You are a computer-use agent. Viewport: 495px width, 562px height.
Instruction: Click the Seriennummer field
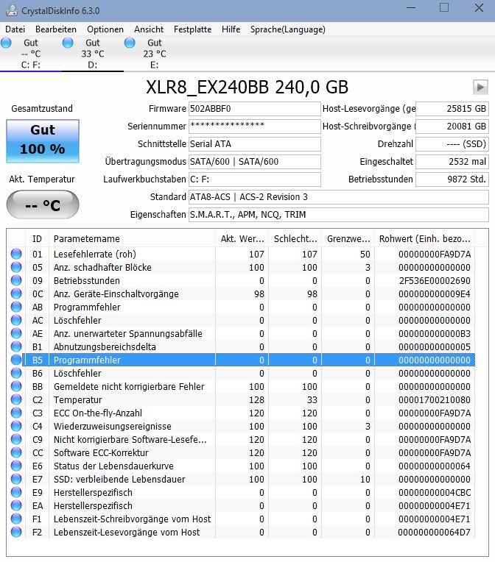click(255, 127)
